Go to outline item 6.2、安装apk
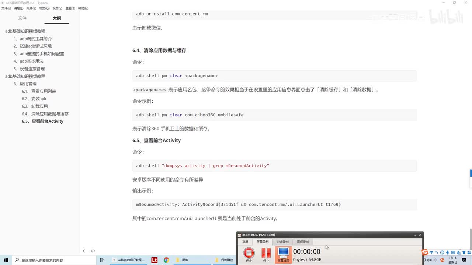 click(34, 99)
